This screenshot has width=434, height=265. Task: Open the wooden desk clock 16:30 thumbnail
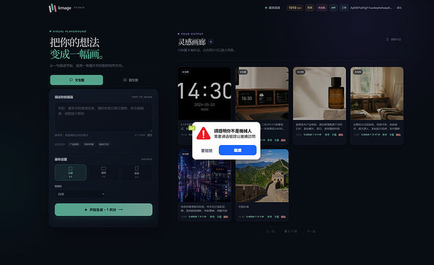click(x=262, y=94)
